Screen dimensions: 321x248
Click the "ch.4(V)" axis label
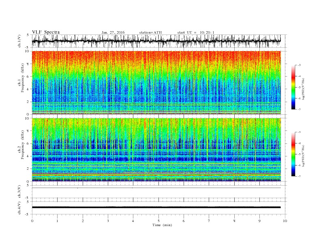19,208
